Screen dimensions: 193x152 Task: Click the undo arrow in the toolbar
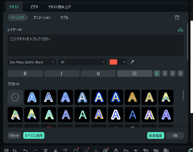click(25, 150)
